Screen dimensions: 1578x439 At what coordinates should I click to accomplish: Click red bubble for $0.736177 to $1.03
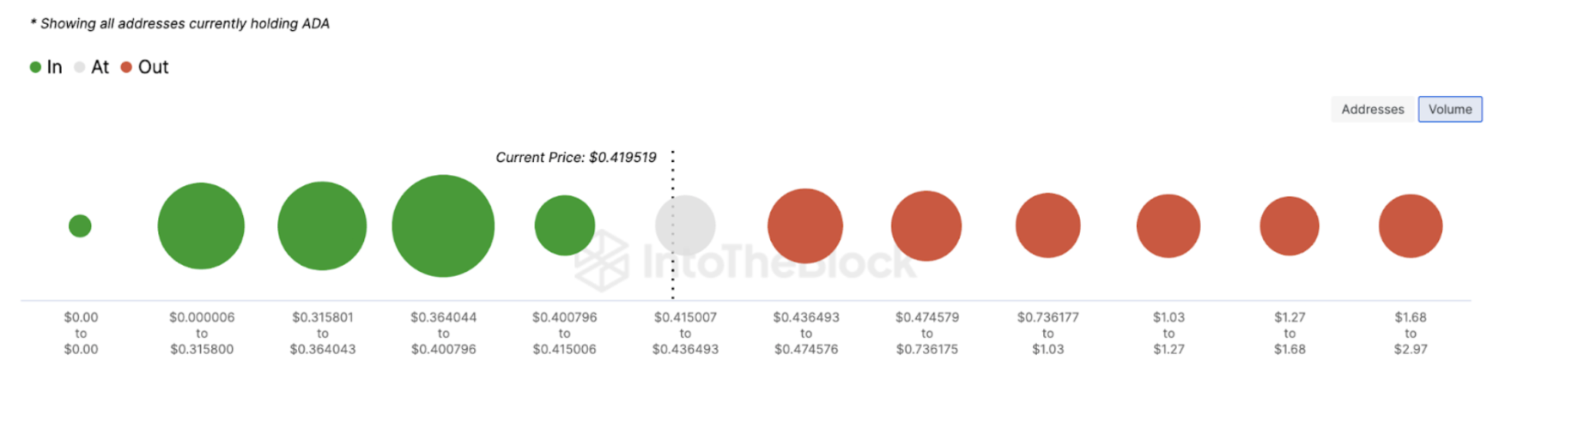pyautogui.click(x=1047, y=226)
